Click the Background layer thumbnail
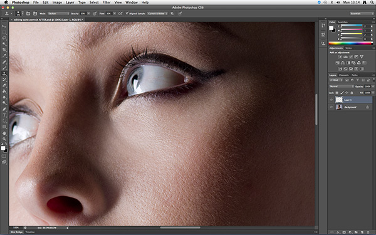The width and height of the screenshot is (376, 235). click(x=339, y=107)
